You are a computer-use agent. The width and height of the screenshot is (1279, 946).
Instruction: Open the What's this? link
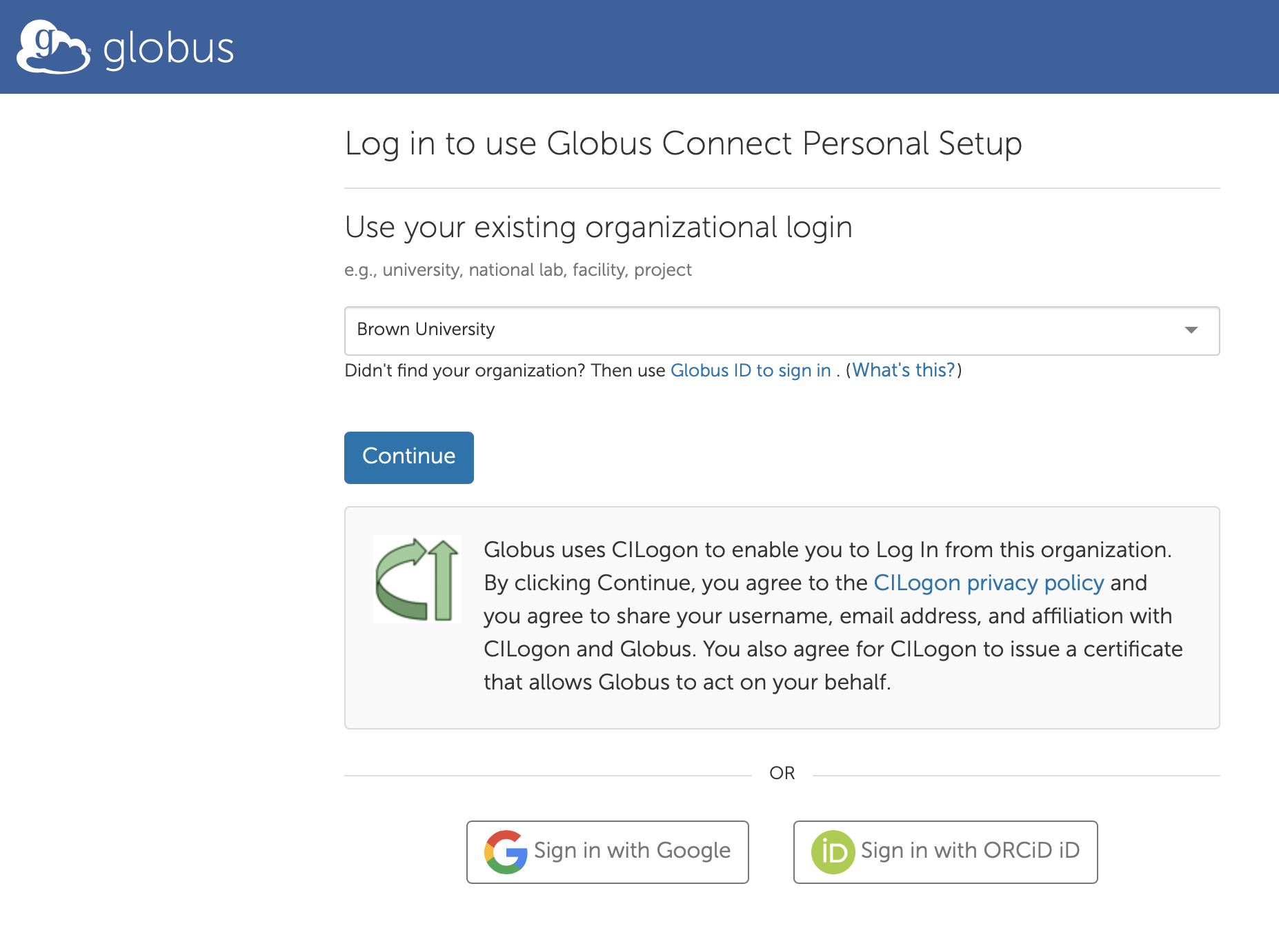[x=904, y=371]
